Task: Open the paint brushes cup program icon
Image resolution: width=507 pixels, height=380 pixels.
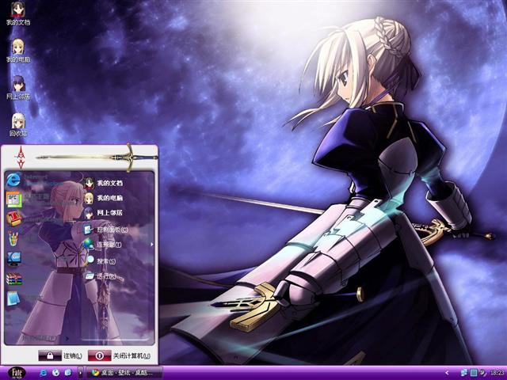Action: pos(13,238)
